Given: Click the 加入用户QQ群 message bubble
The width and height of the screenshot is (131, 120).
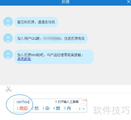Looking at the screenshot, I should point(51,38).
